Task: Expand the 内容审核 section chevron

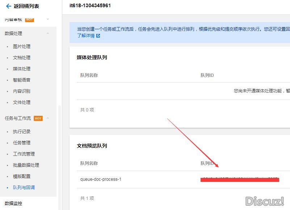Action: tap(48, 19)
